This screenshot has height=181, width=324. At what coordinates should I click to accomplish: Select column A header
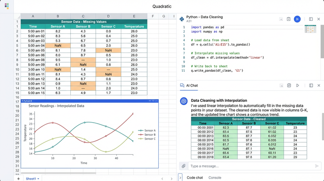(33, 16)
